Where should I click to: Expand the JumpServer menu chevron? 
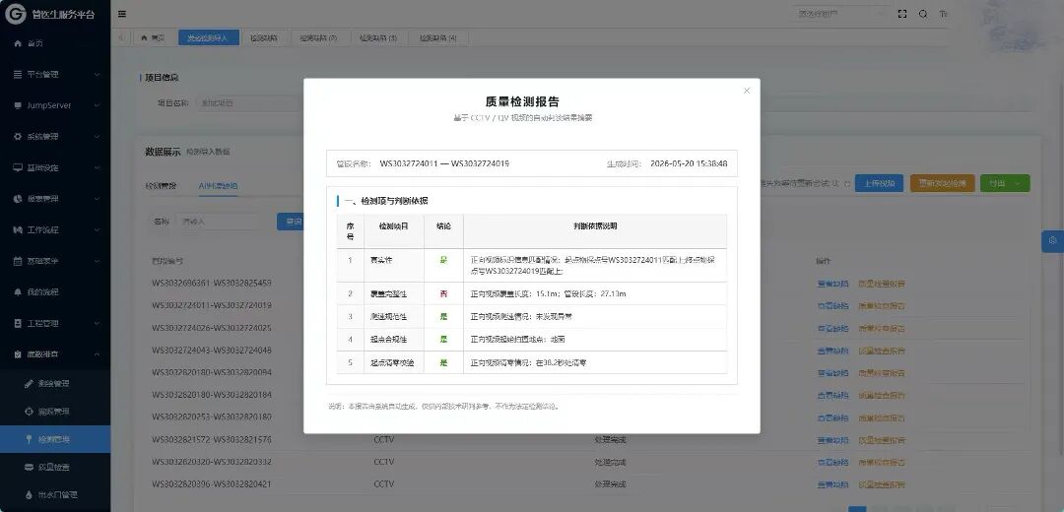coord(97,105)
